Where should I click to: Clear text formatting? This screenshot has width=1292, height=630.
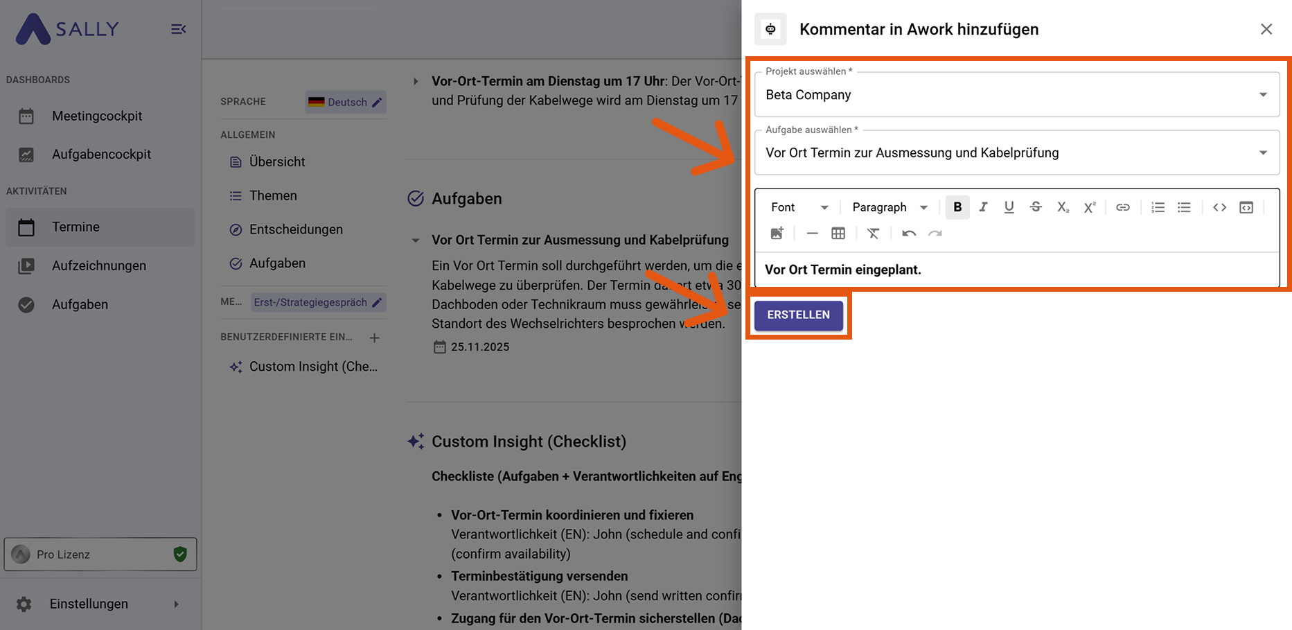coord(873,234)
